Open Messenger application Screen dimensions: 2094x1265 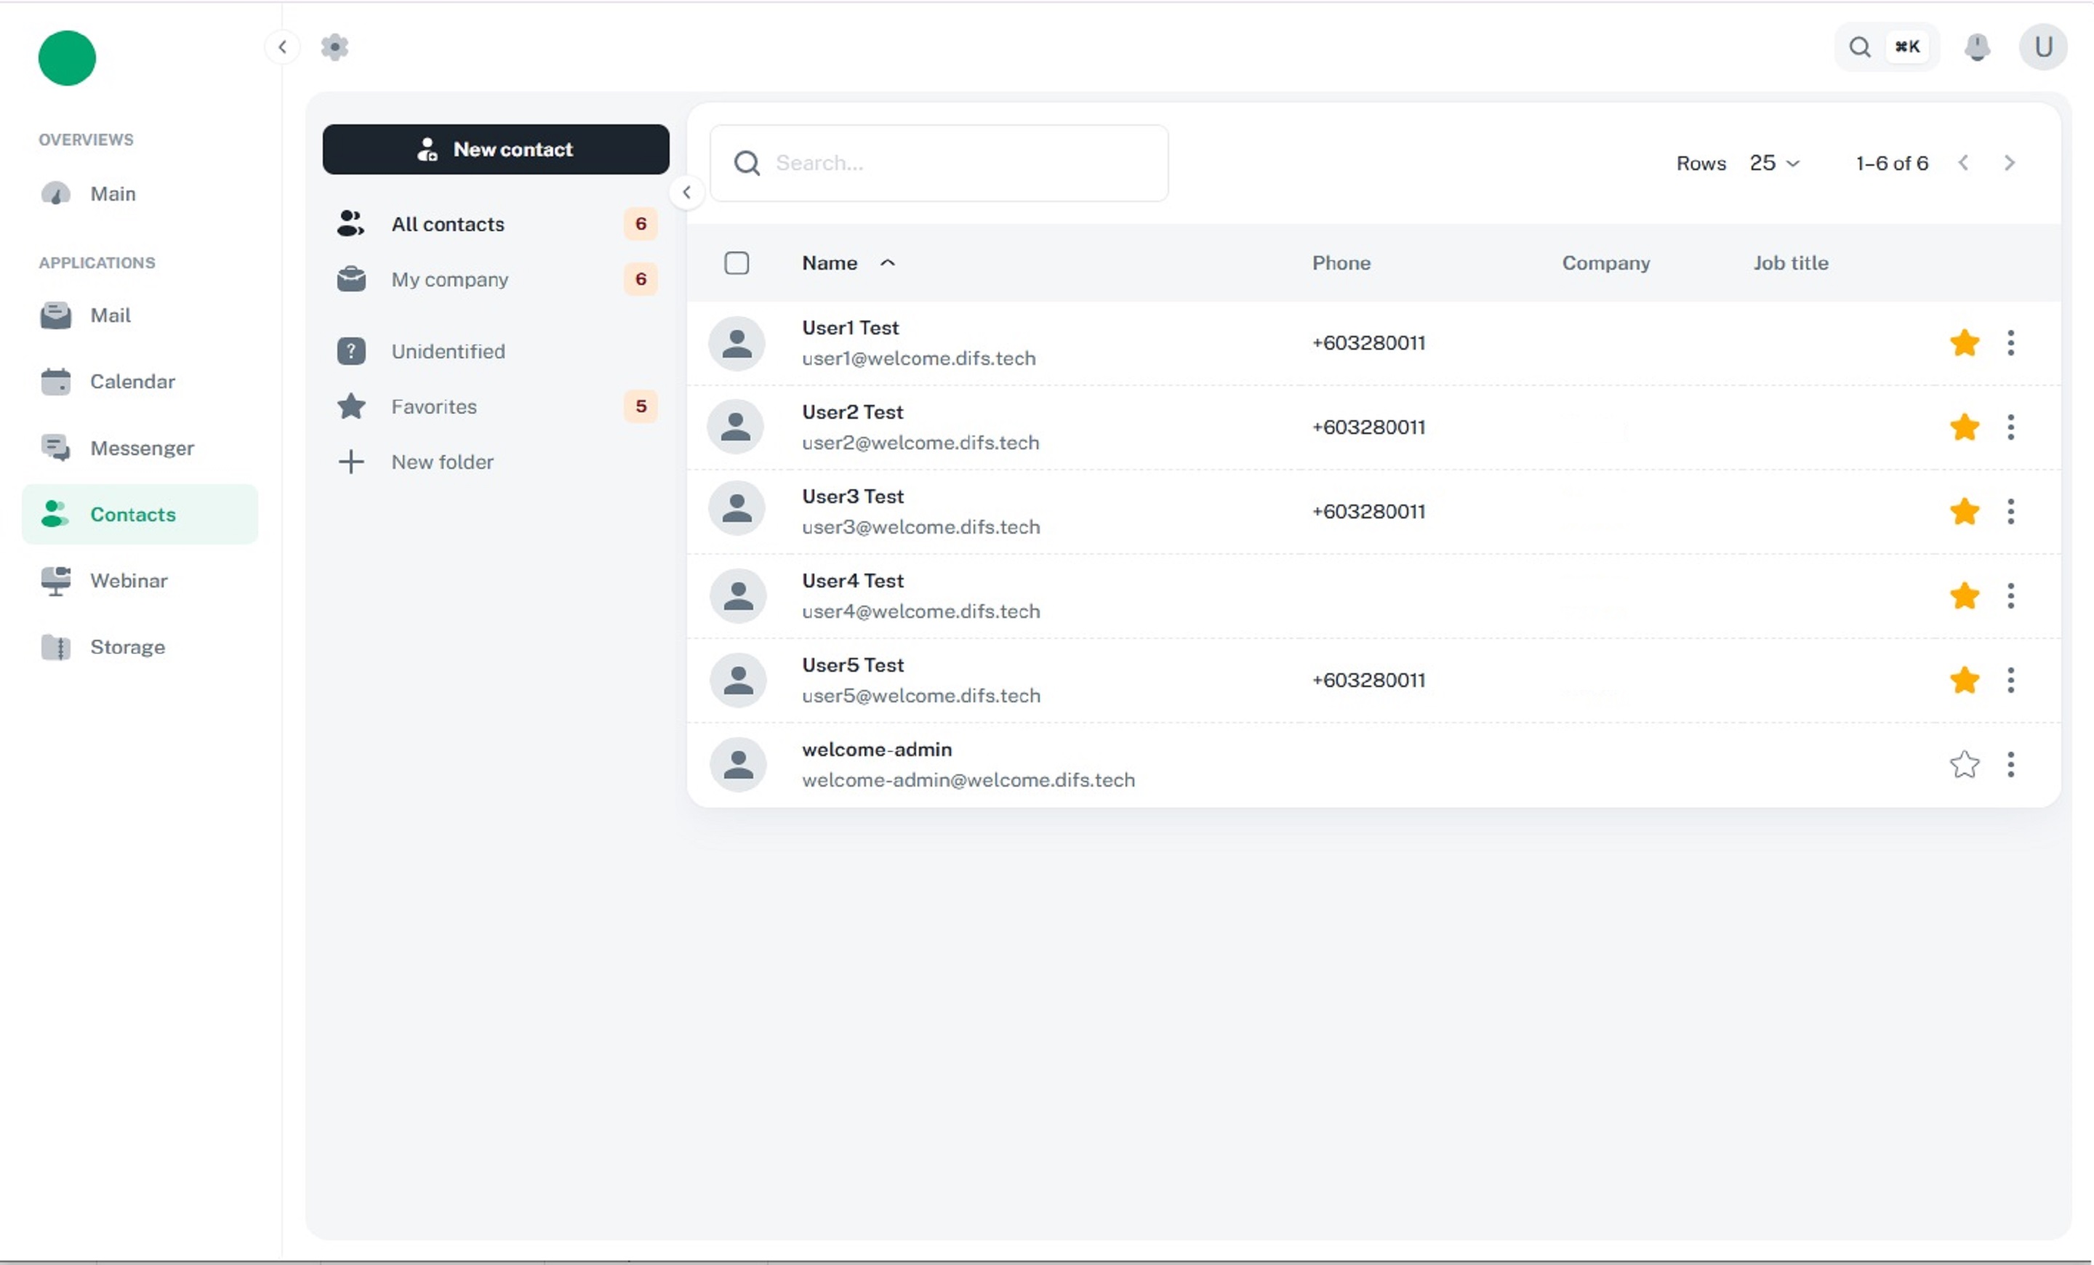(140, 448)
